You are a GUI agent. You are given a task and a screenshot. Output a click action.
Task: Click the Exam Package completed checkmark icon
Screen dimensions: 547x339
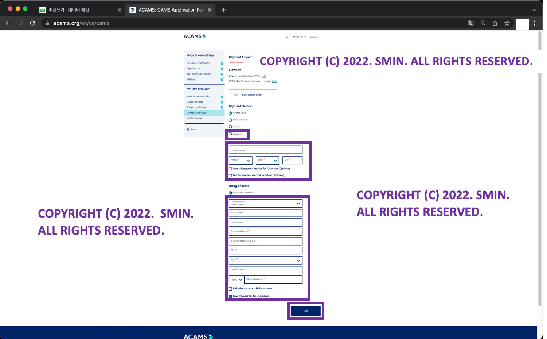tap(222, 102)
